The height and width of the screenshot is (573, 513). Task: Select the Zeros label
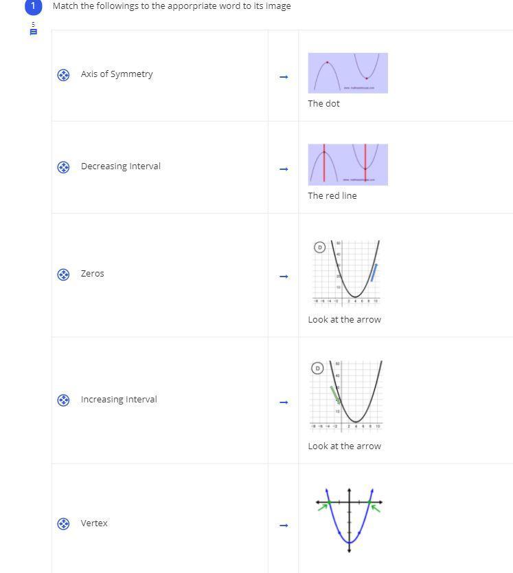(x=93, y=274)
